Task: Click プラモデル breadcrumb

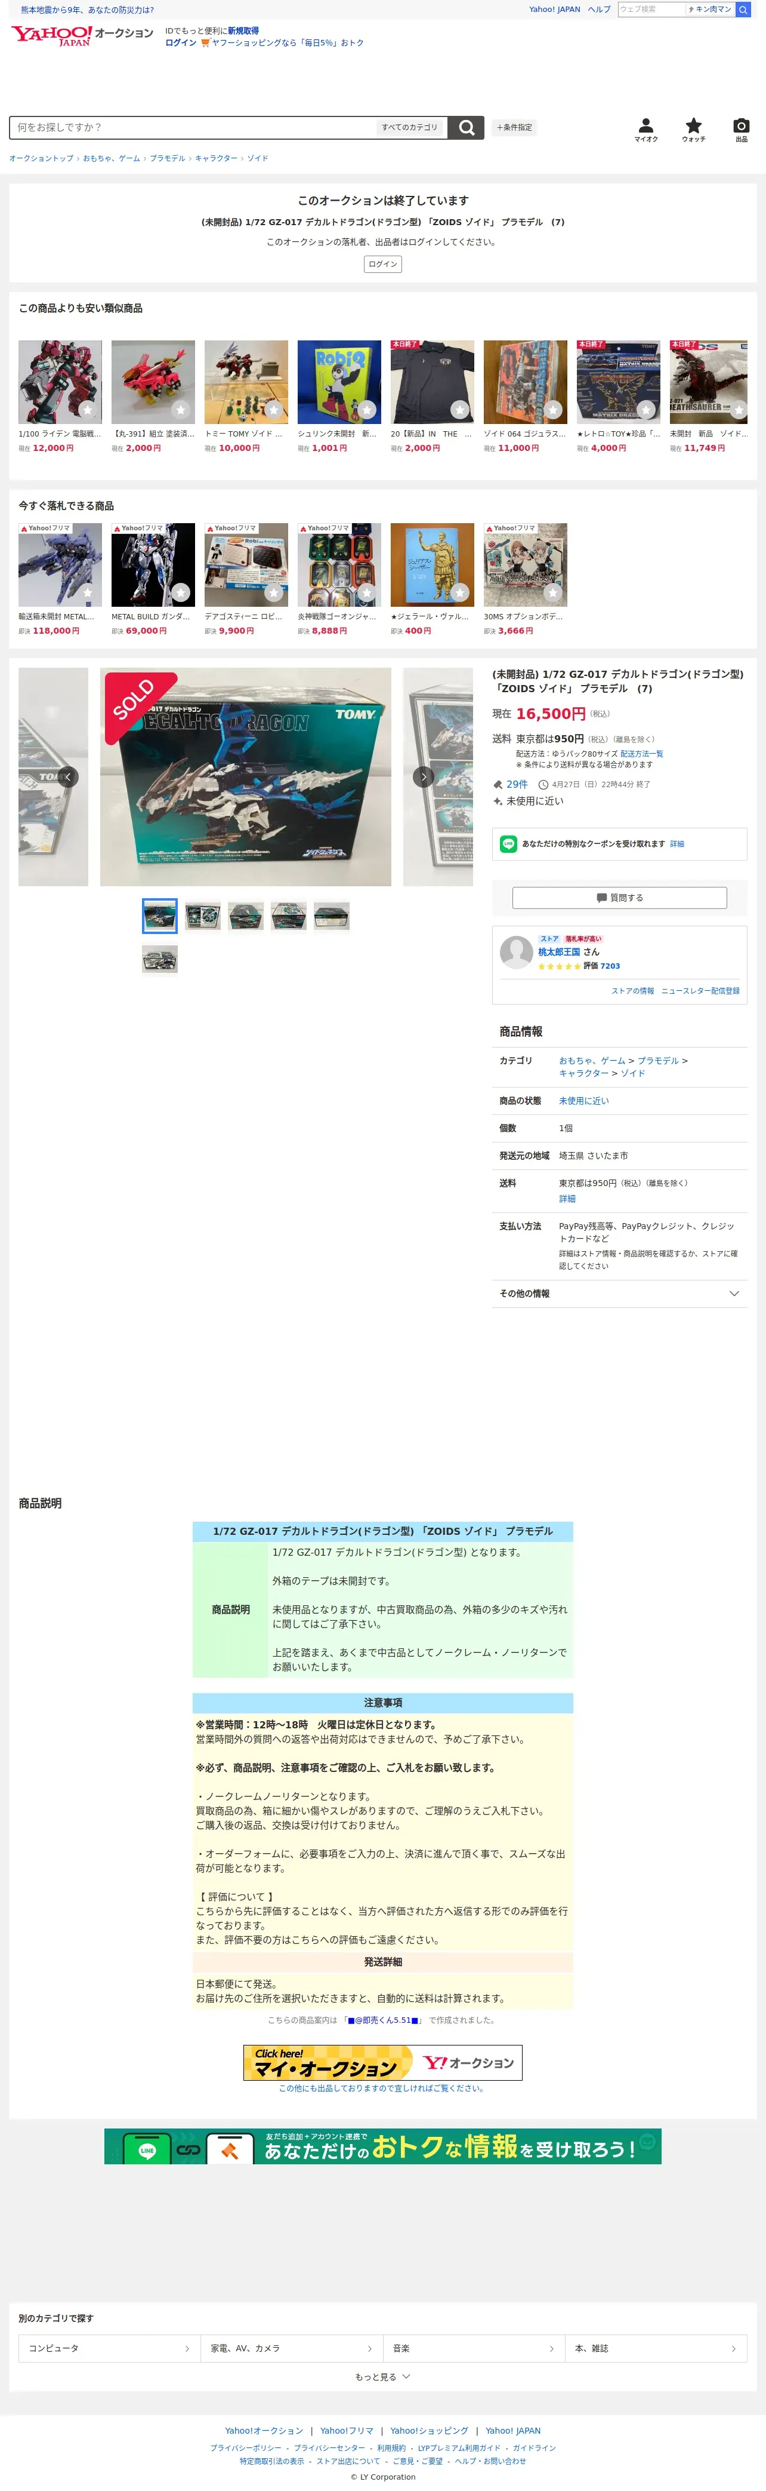Action: [x=167, y=159]
